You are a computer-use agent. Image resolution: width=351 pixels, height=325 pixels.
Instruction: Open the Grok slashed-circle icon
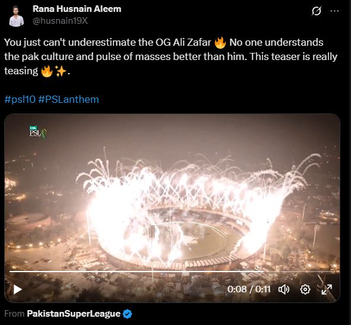317,11
